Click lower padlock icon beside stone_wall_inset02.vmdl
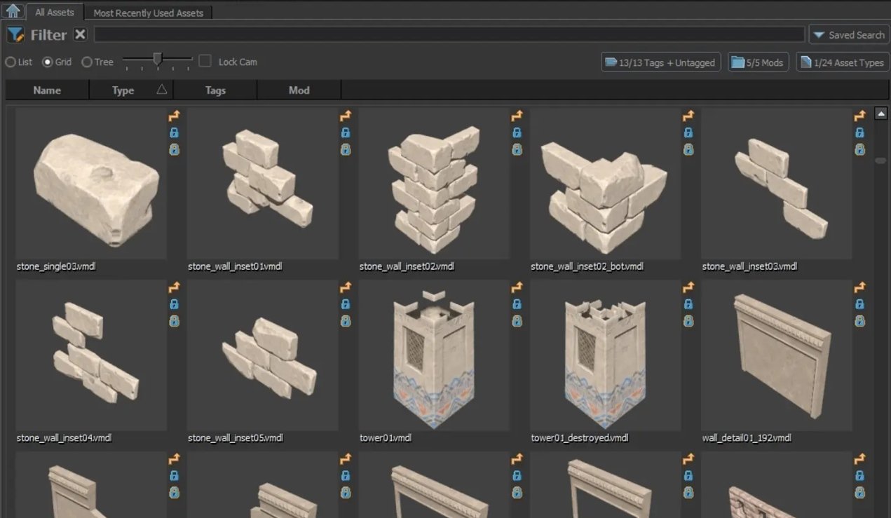The width and height of the screenshot is (891, 518). coord(517,149)
